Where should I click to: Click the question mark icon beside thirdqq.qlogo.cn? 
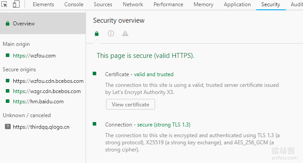(8, 126)
